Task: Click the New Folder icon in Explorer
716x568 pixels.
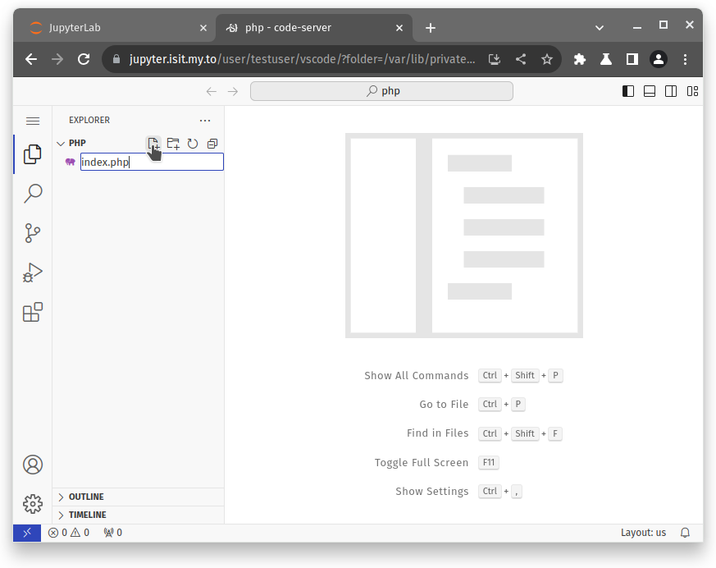Action: [173, 144]
